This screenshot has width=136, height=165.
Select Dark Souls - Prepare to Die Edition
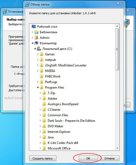click(x=71, y=121)
